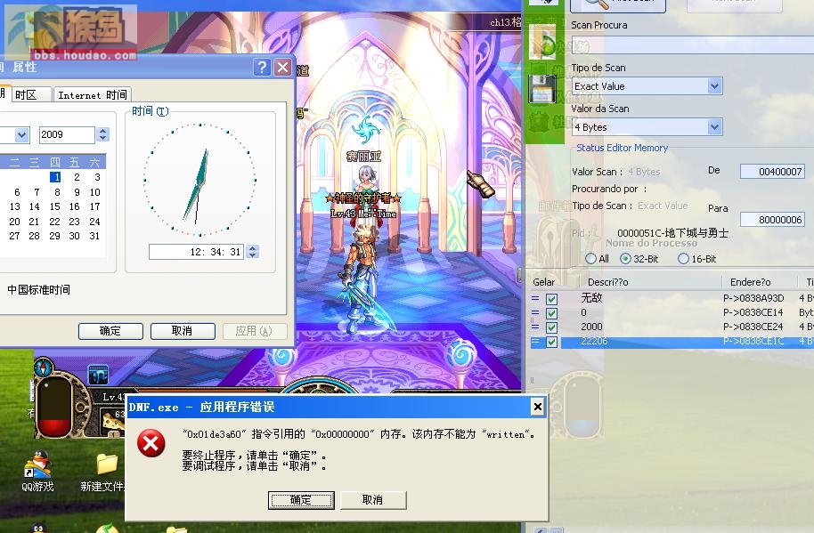Screen dimensions: 814x533
Task: Select day 9 in the calendar
Action: [x=77, y=192]
